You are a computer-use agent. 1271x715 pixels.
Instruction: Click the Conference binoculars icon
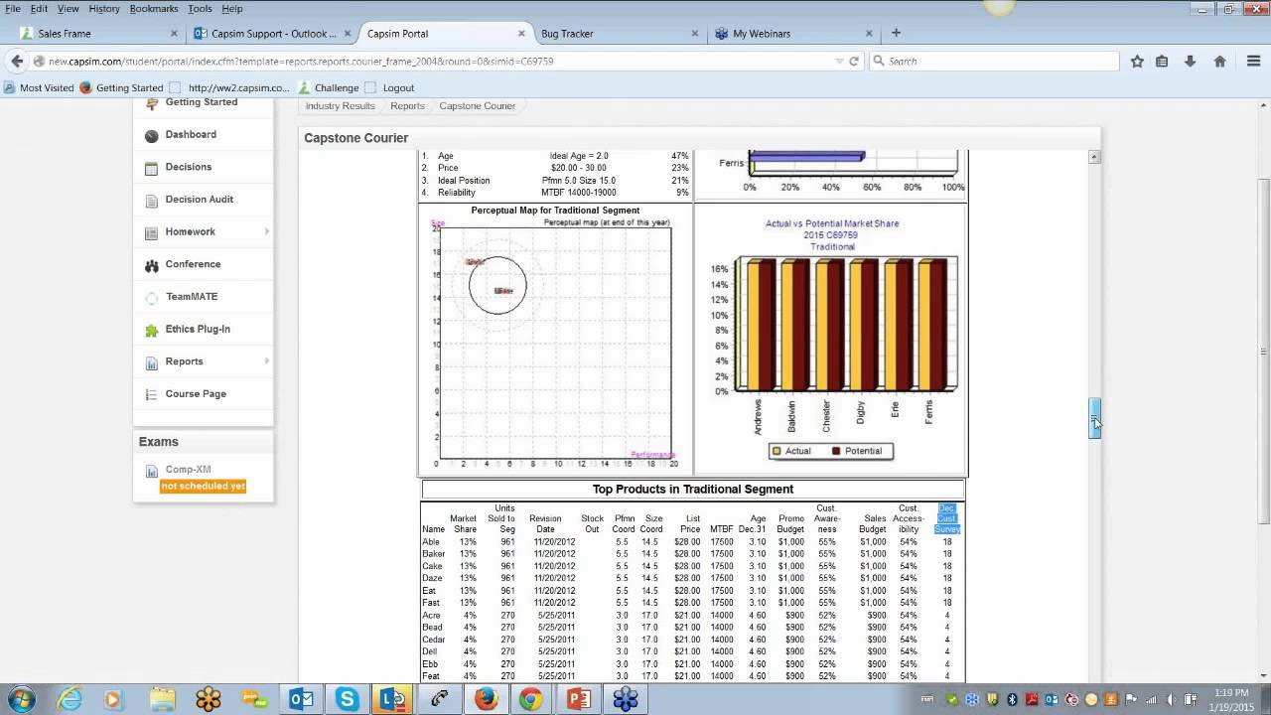click(x=151, y=265)
